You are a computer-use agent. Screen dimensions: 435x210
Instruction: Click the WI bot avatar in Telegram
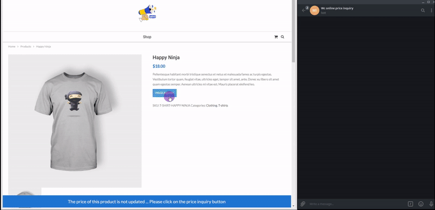(314, 10)
